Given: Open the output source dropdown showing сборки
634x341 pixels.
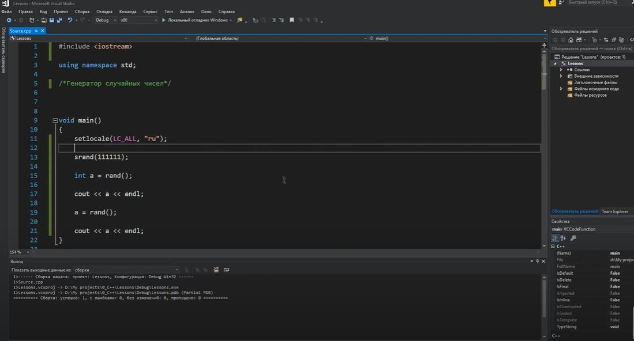Looking at the screenshot, I should click(x=126, y=270).
